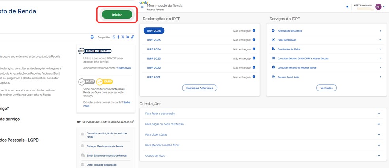Screen dimensions: 389x168
Task: Share on the X icon
Action: click(123, 37)
